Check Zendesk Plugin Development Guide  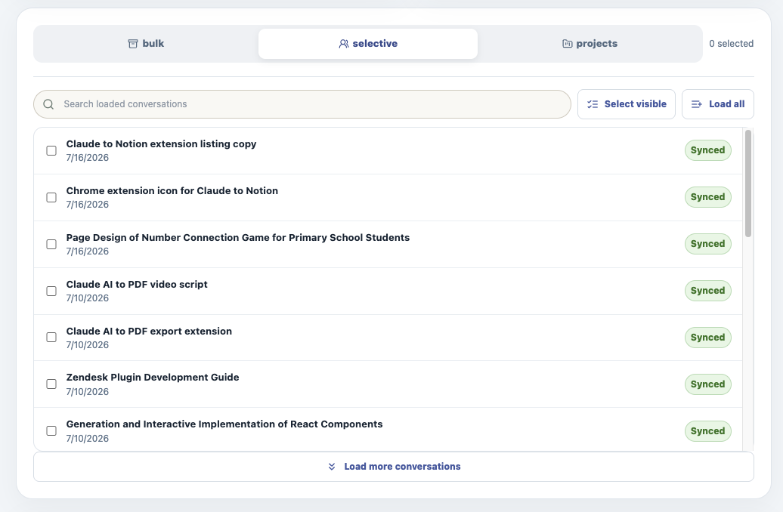[x=51, y=384]
